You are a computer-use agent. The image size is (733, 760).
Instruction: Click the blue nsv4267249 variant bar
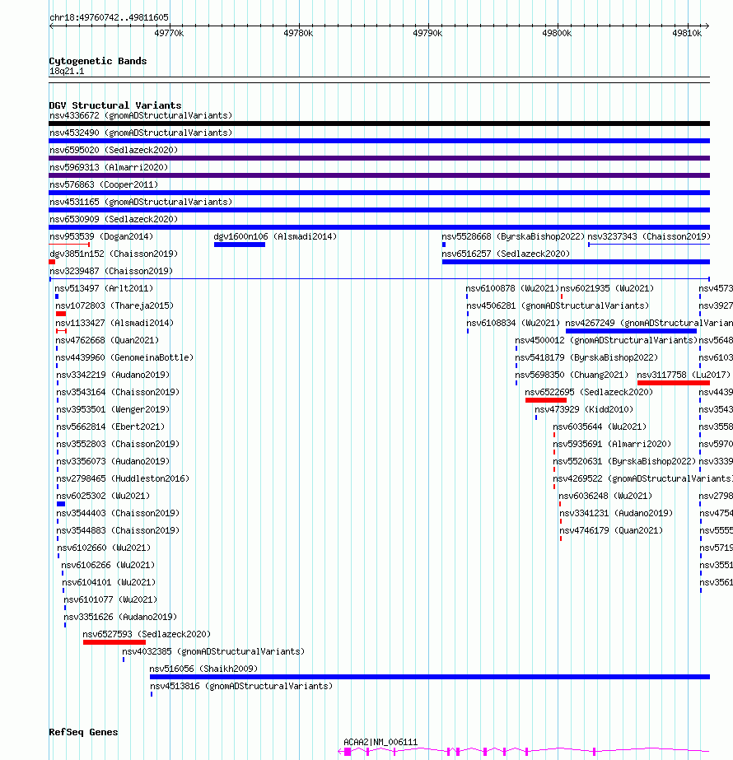click(x=631, y=332)
